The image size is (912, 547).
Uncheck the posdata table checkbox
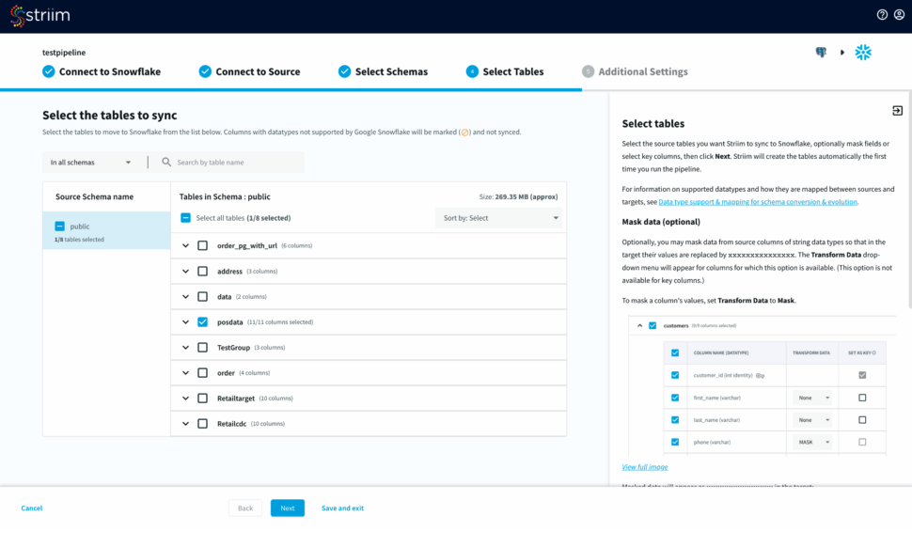202,322
